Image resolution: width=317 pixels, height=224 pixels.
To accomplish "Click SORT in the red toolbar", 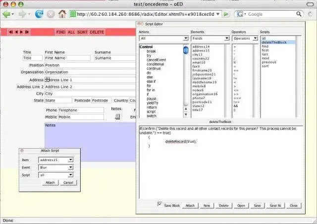I will pos(83,32).
